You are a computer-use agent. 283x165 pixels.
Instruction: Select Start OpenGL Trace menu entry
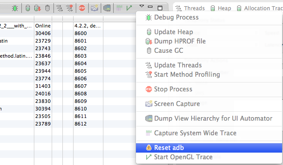(x=209, y=157)
